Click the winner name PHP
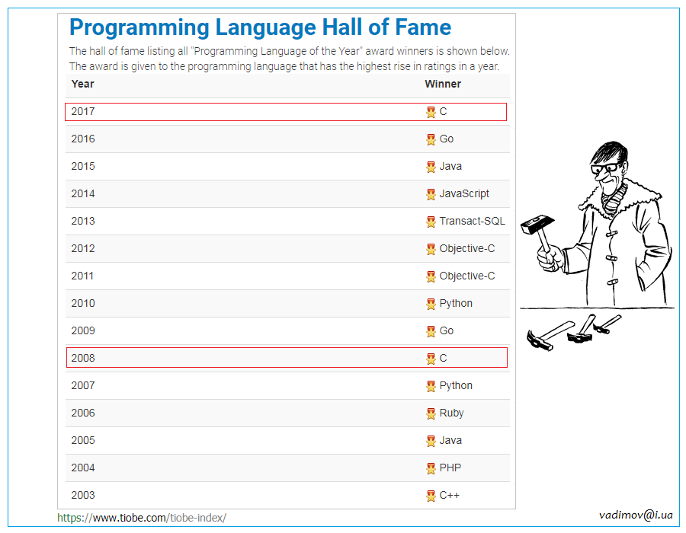686x533 pixels. click(450, 468)
